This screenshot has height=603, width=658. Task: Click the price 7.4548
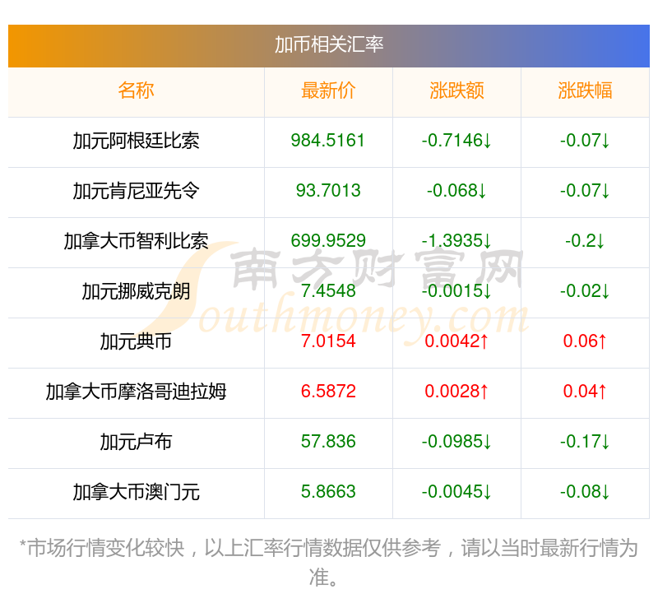[328, 291]
